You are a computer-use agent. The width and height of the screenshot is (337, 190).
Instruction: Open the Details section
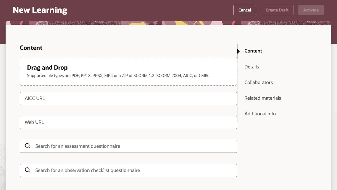tap(252, 67)
